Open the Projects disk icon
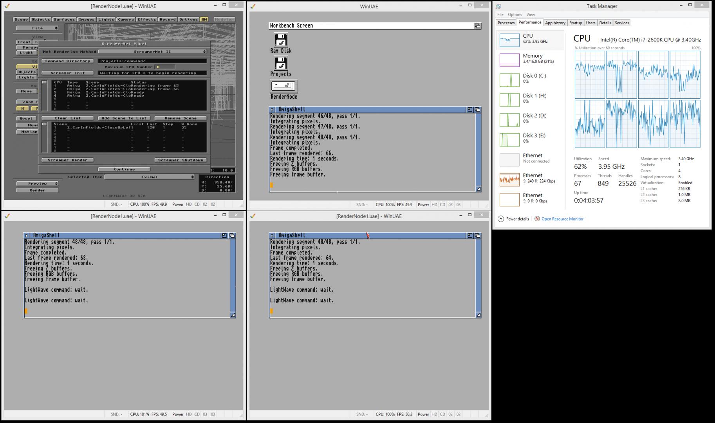Screen dimensions: 715x423 click(281, 63)
